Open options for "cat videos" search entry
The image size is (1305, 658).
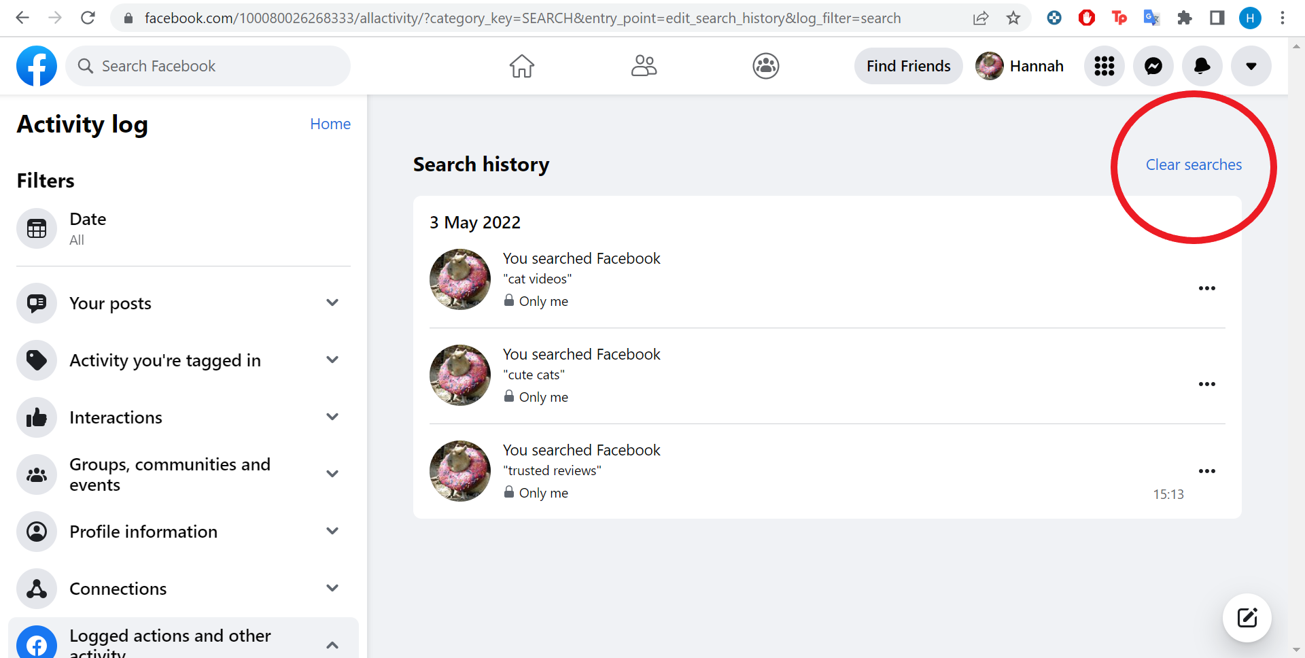pos(1207,288)
